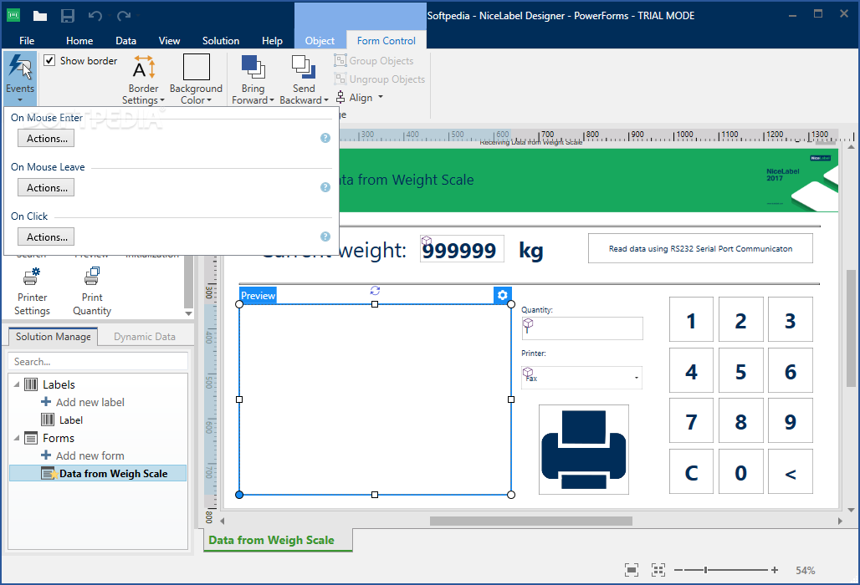Open the folder icon in title bar
Screen dimensions: 860x585
point(40,16)
